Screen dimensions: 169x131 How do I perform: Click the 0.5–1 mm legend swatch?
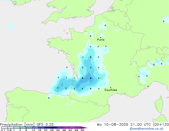pyautogui.click(x=11, y=128)
